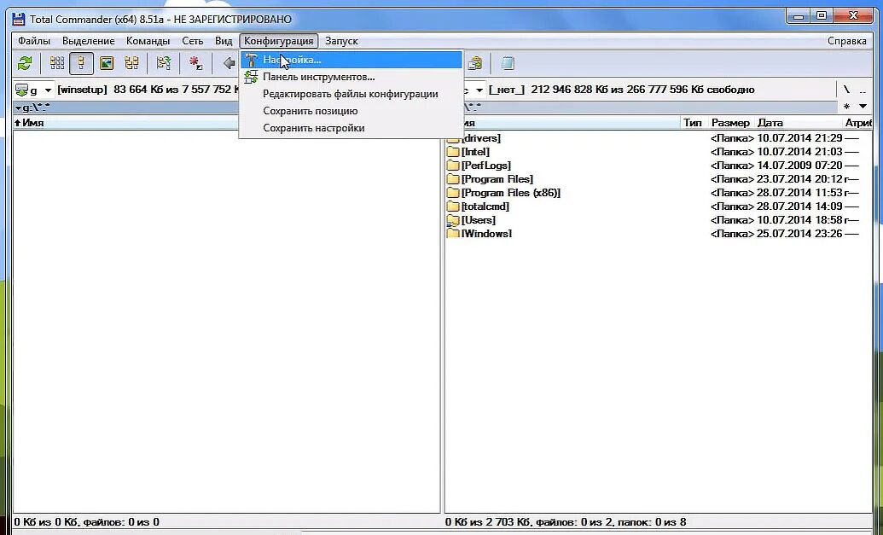Choose Настройка... in the menu
The image size is (883, 535).
[x=351, y=60]
